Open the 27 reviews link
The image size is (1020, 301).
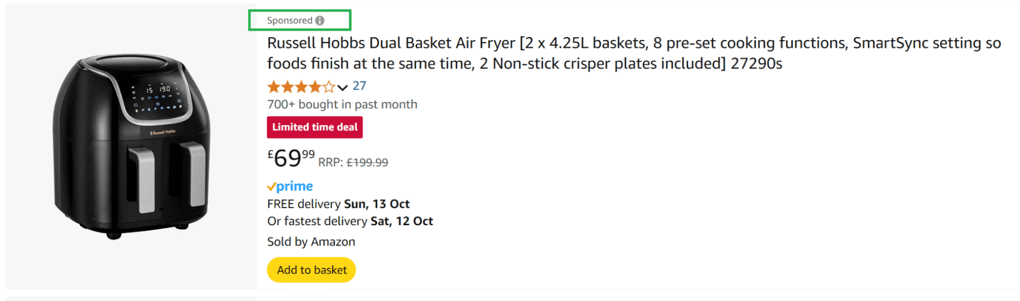(359, 86)
